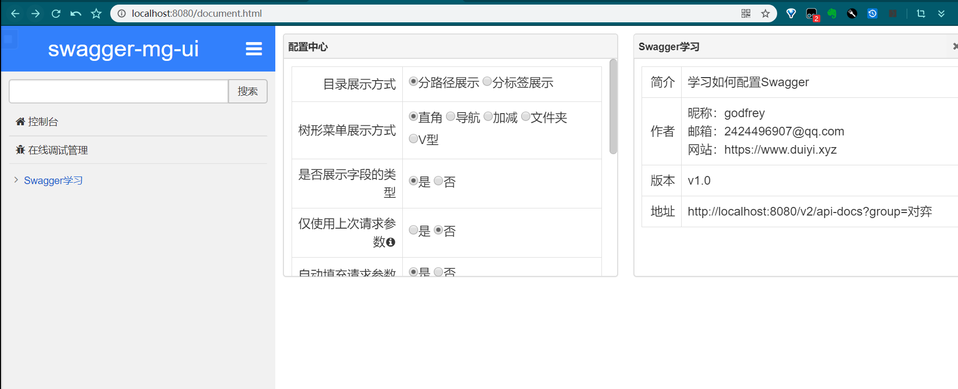Select 是 for 仅使用上次请求参数
The width and height of the screenshot is (958, 389).
(x=413, y=230)
